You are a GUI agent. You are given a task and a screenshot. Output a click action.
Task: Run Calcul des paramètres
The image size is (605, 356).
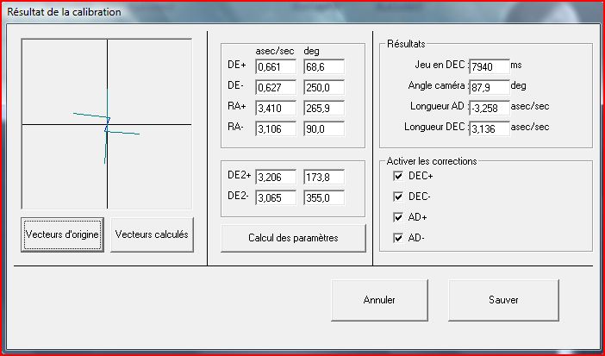click(x=293, y=238)
